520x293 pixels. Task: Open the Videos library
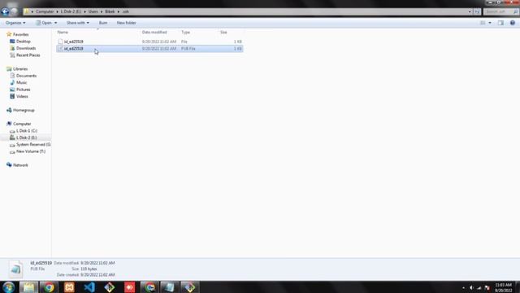pos(22,96)
